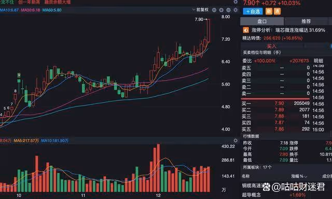The height and width of the screenshot is (199, 332).
Task: Open K-line chart settings gear beside zoom icons
Action: 236,10
